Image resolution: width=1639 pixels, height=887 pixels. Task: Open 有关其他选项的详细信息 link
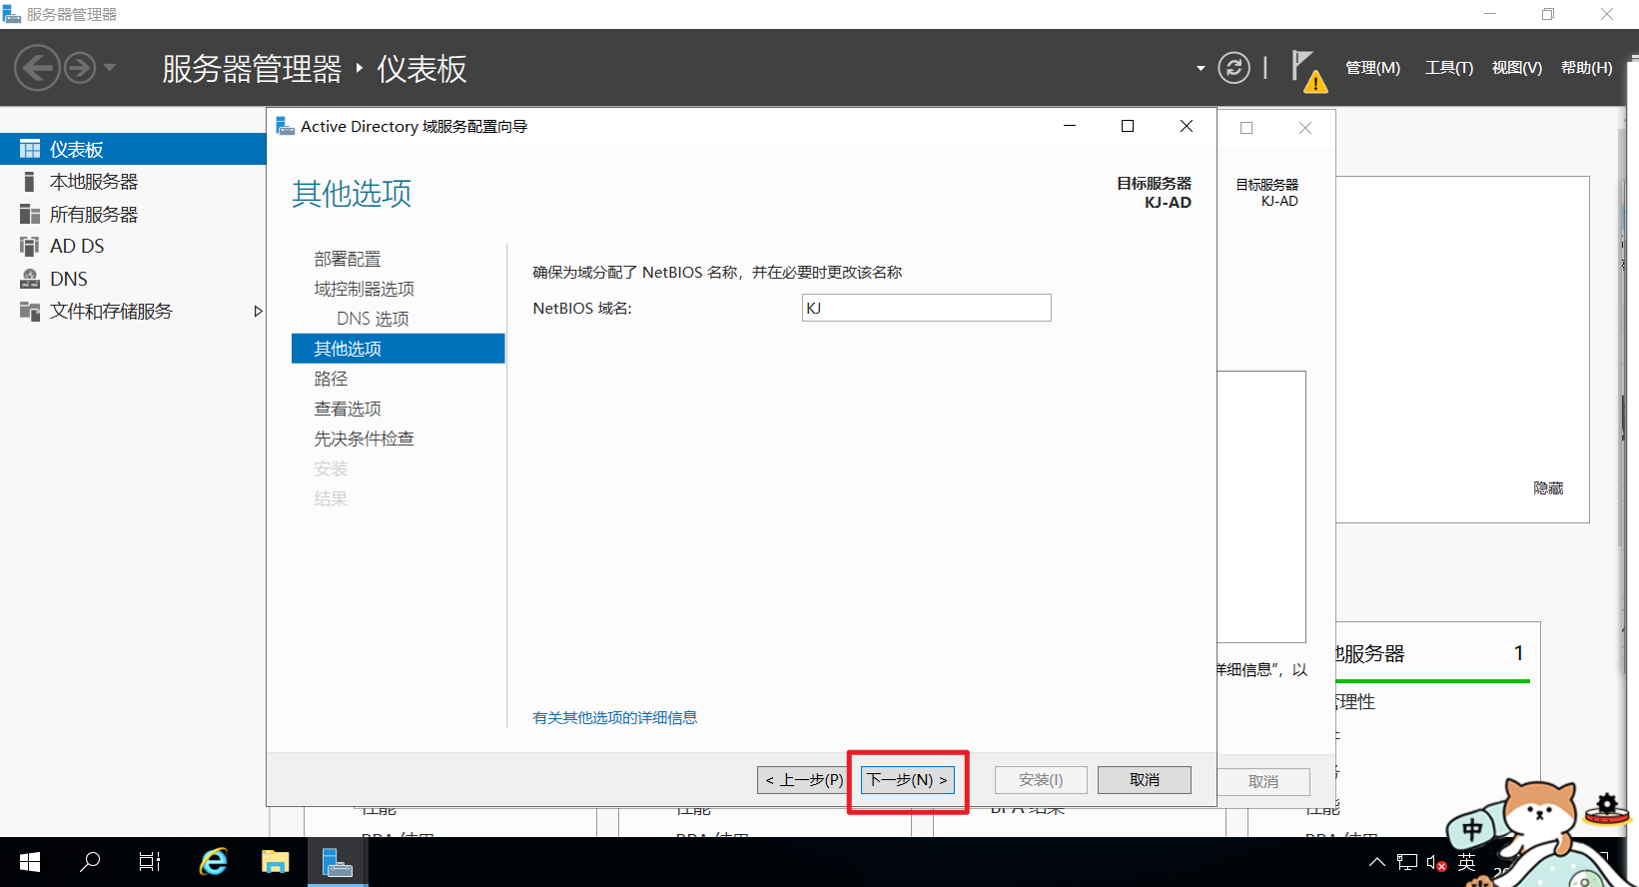click(615, 717)
